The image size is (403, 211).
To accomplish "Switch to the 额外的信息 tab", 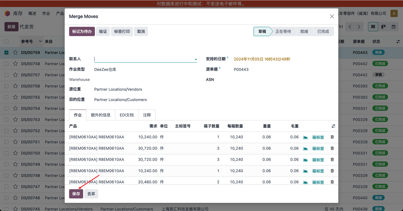I will coord(101,115).
